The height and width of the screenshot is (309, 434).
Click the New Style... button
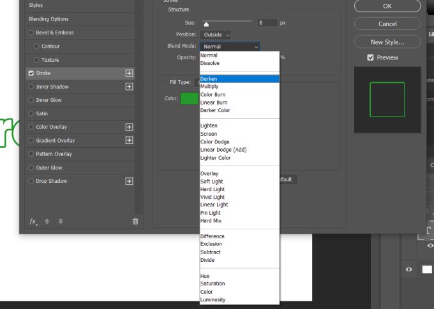tap(387, 42)
